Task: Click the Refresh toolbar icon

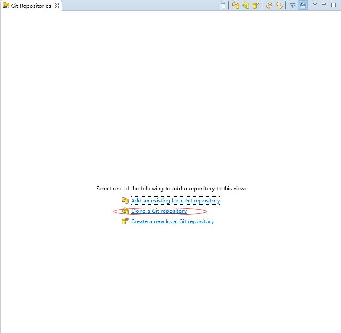Action: [x=269, y=5]
